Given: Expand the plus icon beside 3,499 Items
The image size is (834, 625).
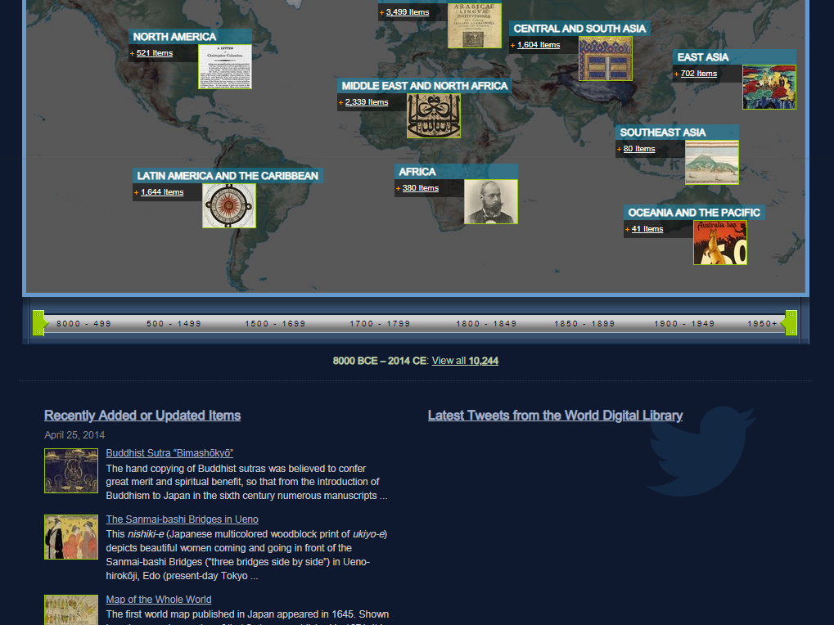Looking at the screenshot, I should (381, 12).
